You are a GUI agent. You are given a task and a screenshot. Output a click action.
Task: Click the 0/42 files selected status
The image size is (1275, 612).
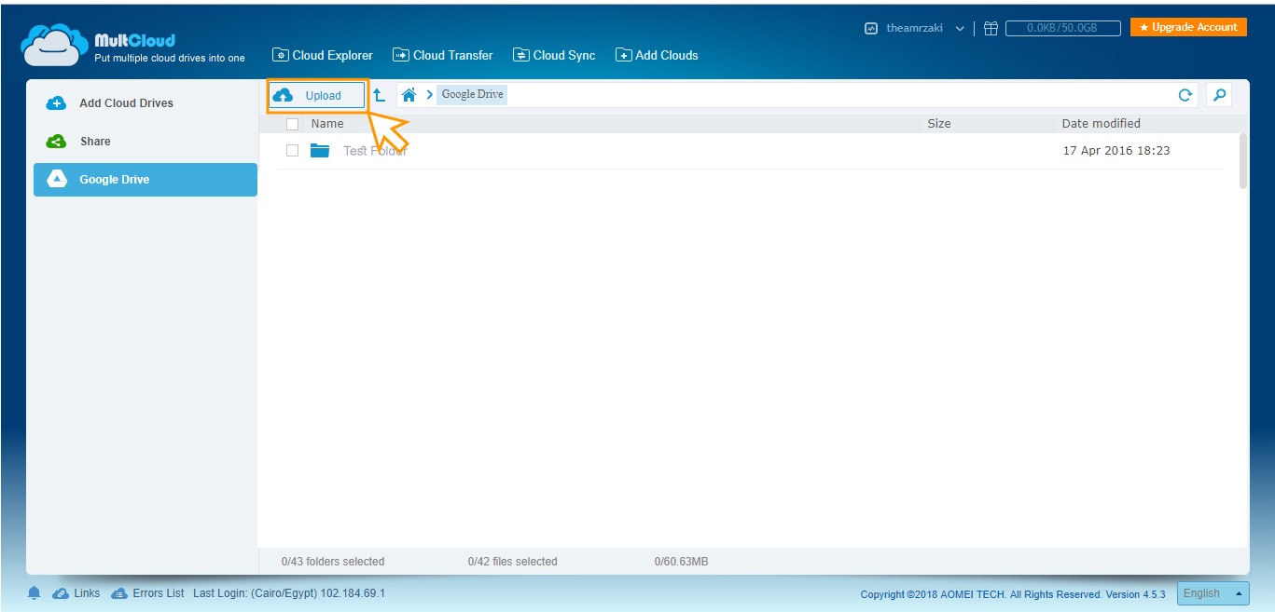point(513,562)
